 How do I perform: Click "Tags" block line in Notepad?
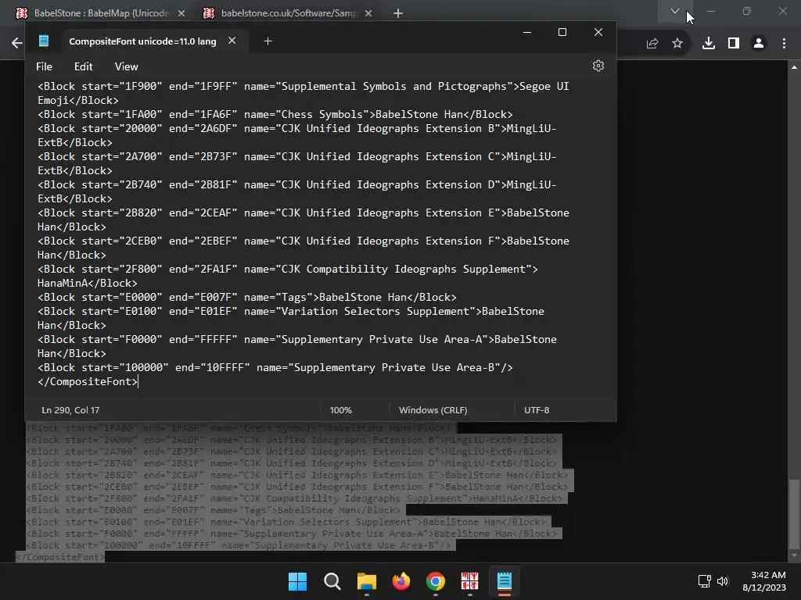[x=246, y=297]
